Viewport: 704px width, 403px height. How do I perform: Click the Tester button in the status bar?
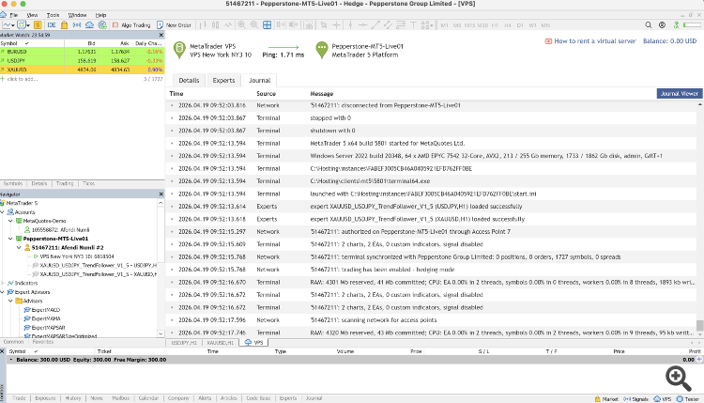point(688,399)
